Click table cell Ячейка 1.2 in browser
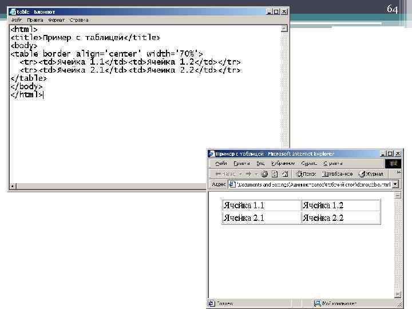This screenshot has width=412, height=309. point(340,205)
